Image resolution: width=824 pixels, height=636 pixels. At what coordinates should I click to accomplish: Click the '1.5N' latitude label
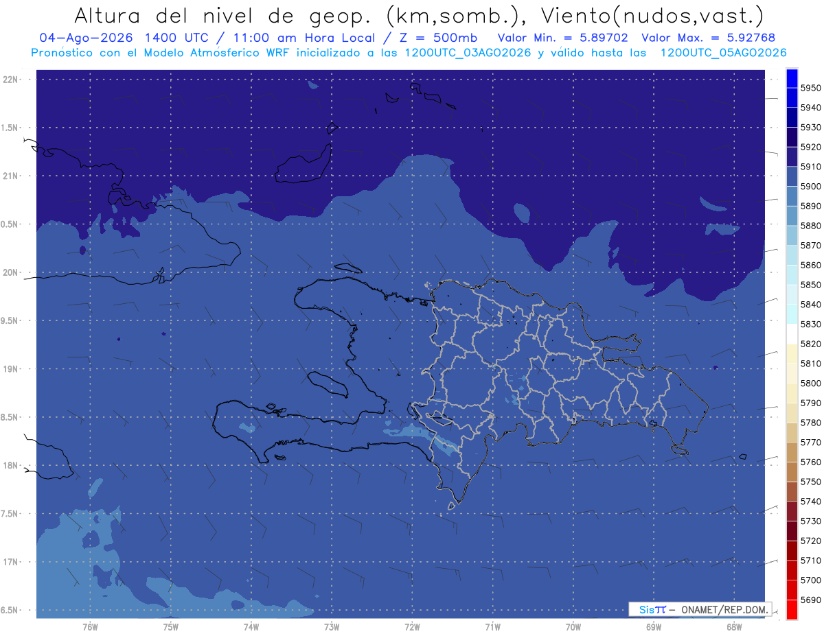[11, 128]
